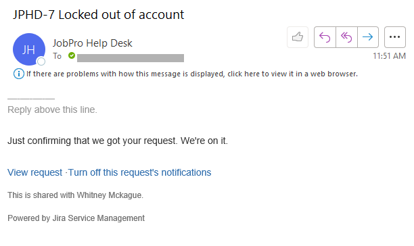The height and width of the screenshot is (246, 414).
Task: Select the Powered by Jira Service Management footer
Action: [76, 218]
